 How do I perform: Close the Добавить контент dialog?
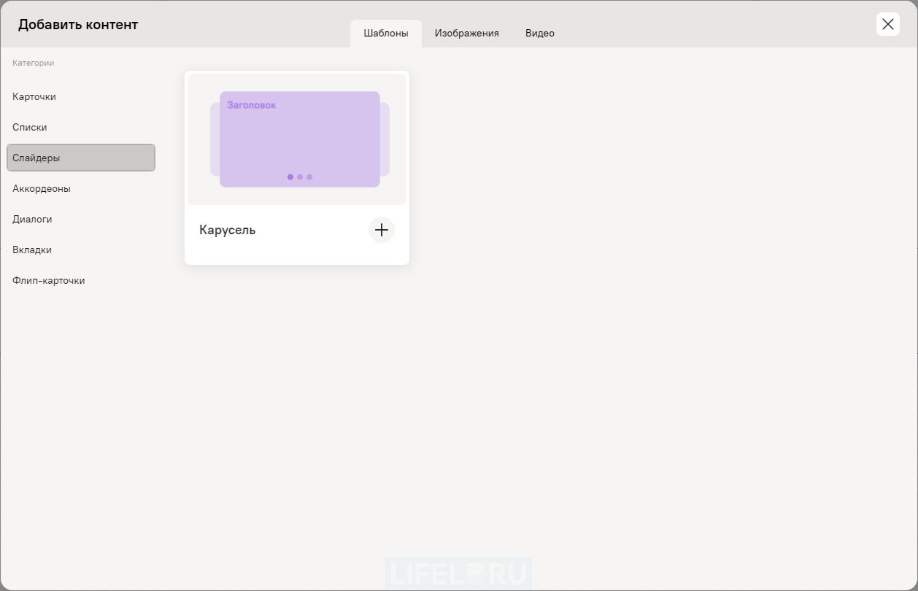(x=887, y=24)
